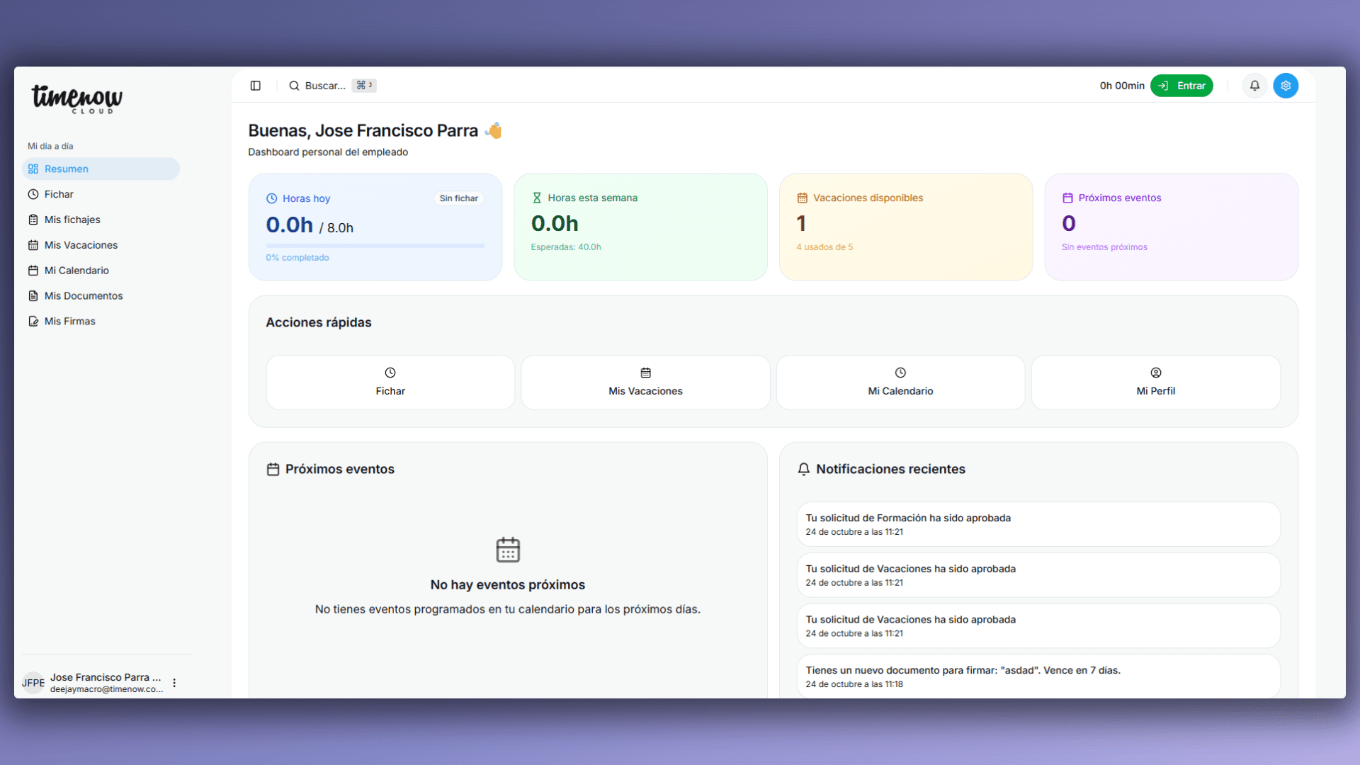Open settings with the gear icon
1360x765 pixels.
point(1286,85)
